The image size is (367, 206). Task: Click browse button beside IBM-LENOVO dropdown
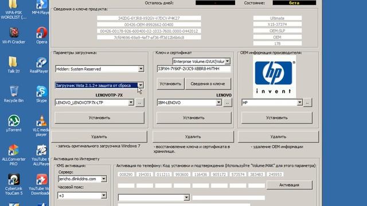pyautogui.click(x=227, y=102)
